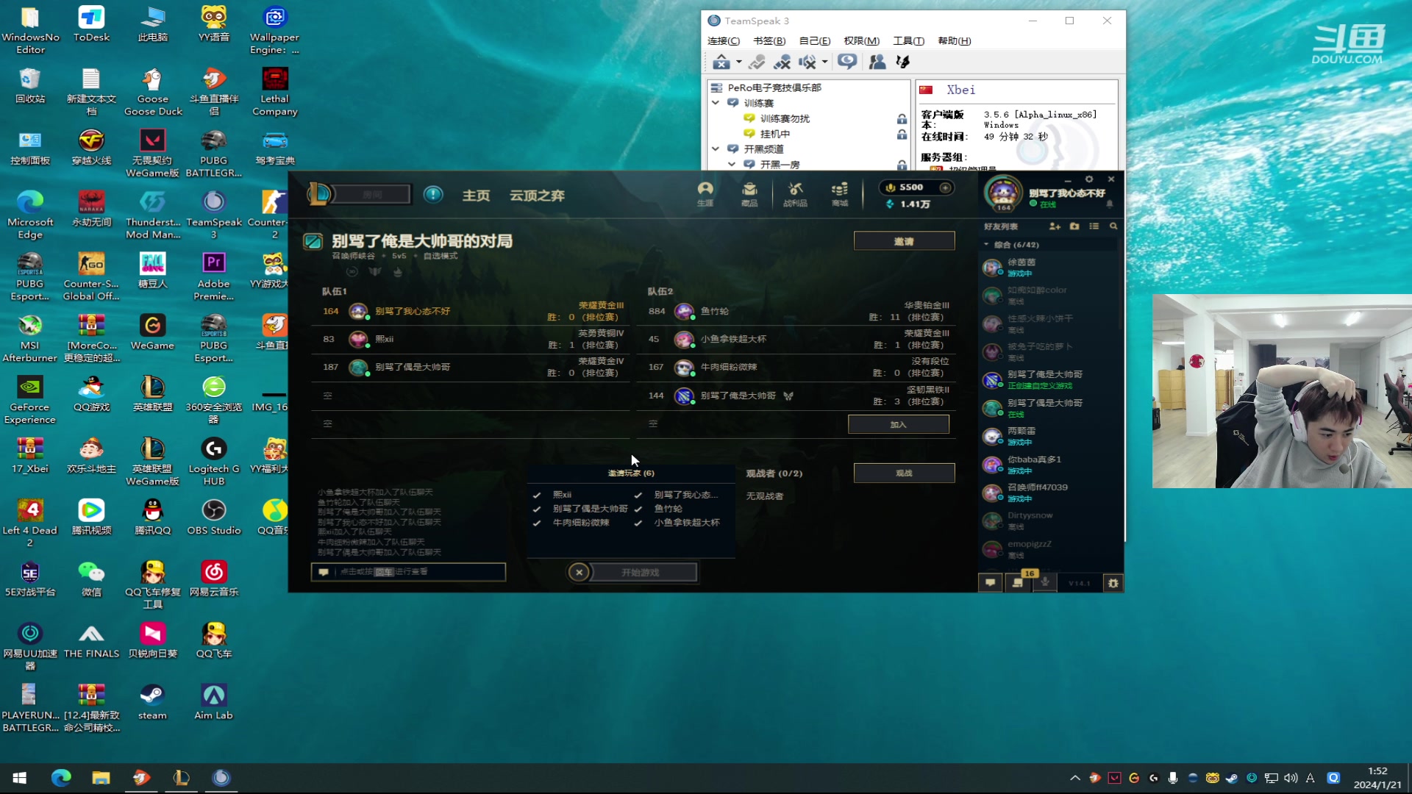Screen dimensions: 1412x794
Task: Click the friends list search icon
Action: pos(1113,226)
